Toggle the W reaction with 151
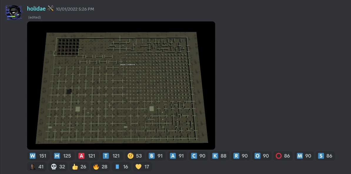Screen dimensions: 351x174 pyautogui.click(x=38, y=156)
